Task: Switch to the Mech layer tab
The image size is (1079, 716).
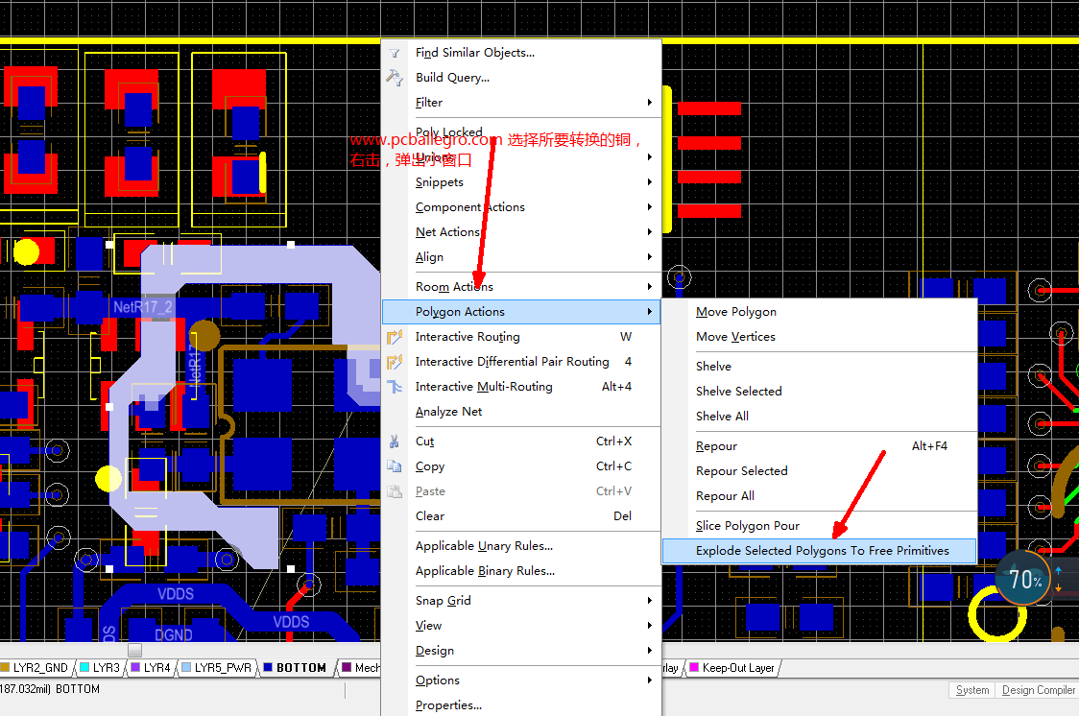Action: (361, 668)
